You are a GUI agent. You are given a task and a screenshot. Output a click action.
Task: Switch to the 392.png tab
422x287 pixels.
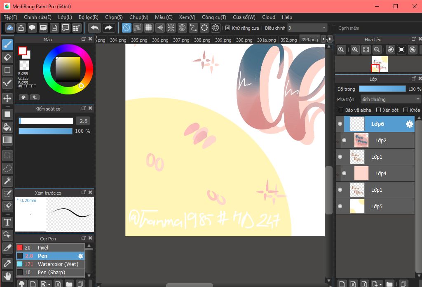coord(288,40)
